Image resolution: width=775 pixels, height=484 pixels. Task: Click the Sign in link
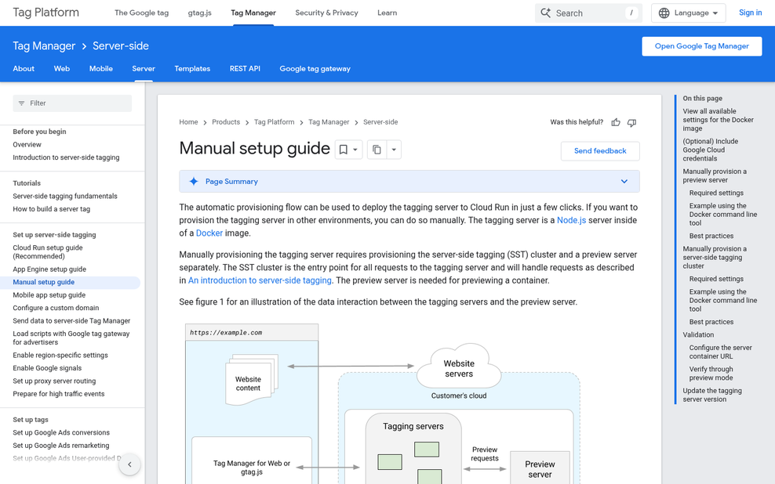(750, 13)
